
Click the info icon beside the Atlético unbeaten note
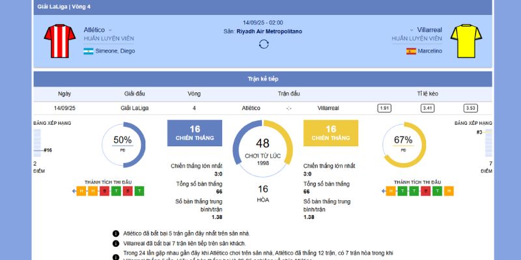click(116, 233)
